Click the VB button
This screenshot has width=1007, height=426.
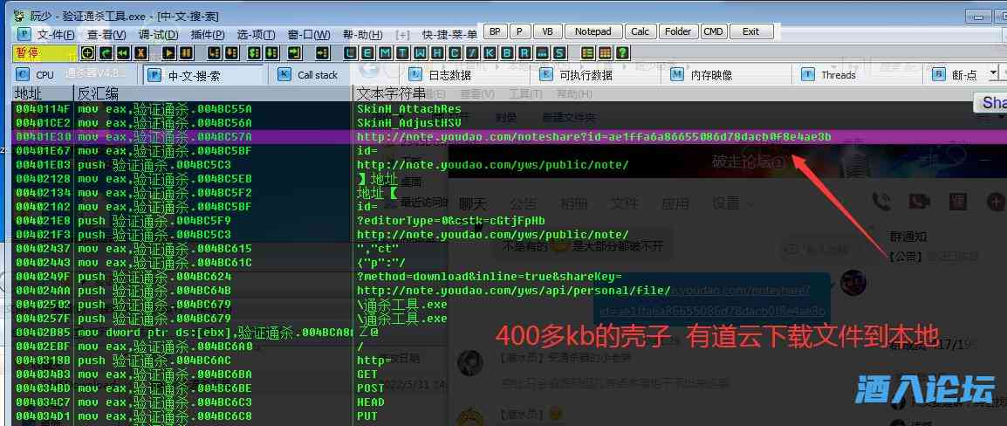click(x=548, y=31)
